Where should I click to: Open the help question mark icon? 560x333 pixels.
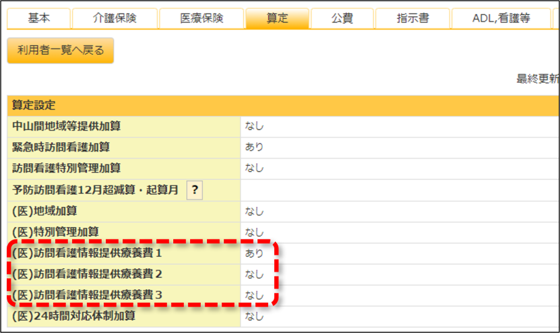click(195, 190)
